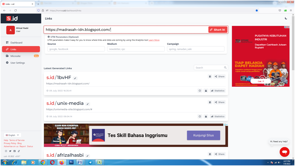Image resolution: width=295 pixels, height=166 pixels.
Task: Go back with browser back arrow
Action: point(4,11)
